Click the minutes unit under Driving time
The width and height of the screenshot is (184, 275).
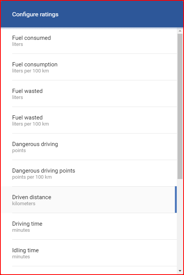(21, 230)
